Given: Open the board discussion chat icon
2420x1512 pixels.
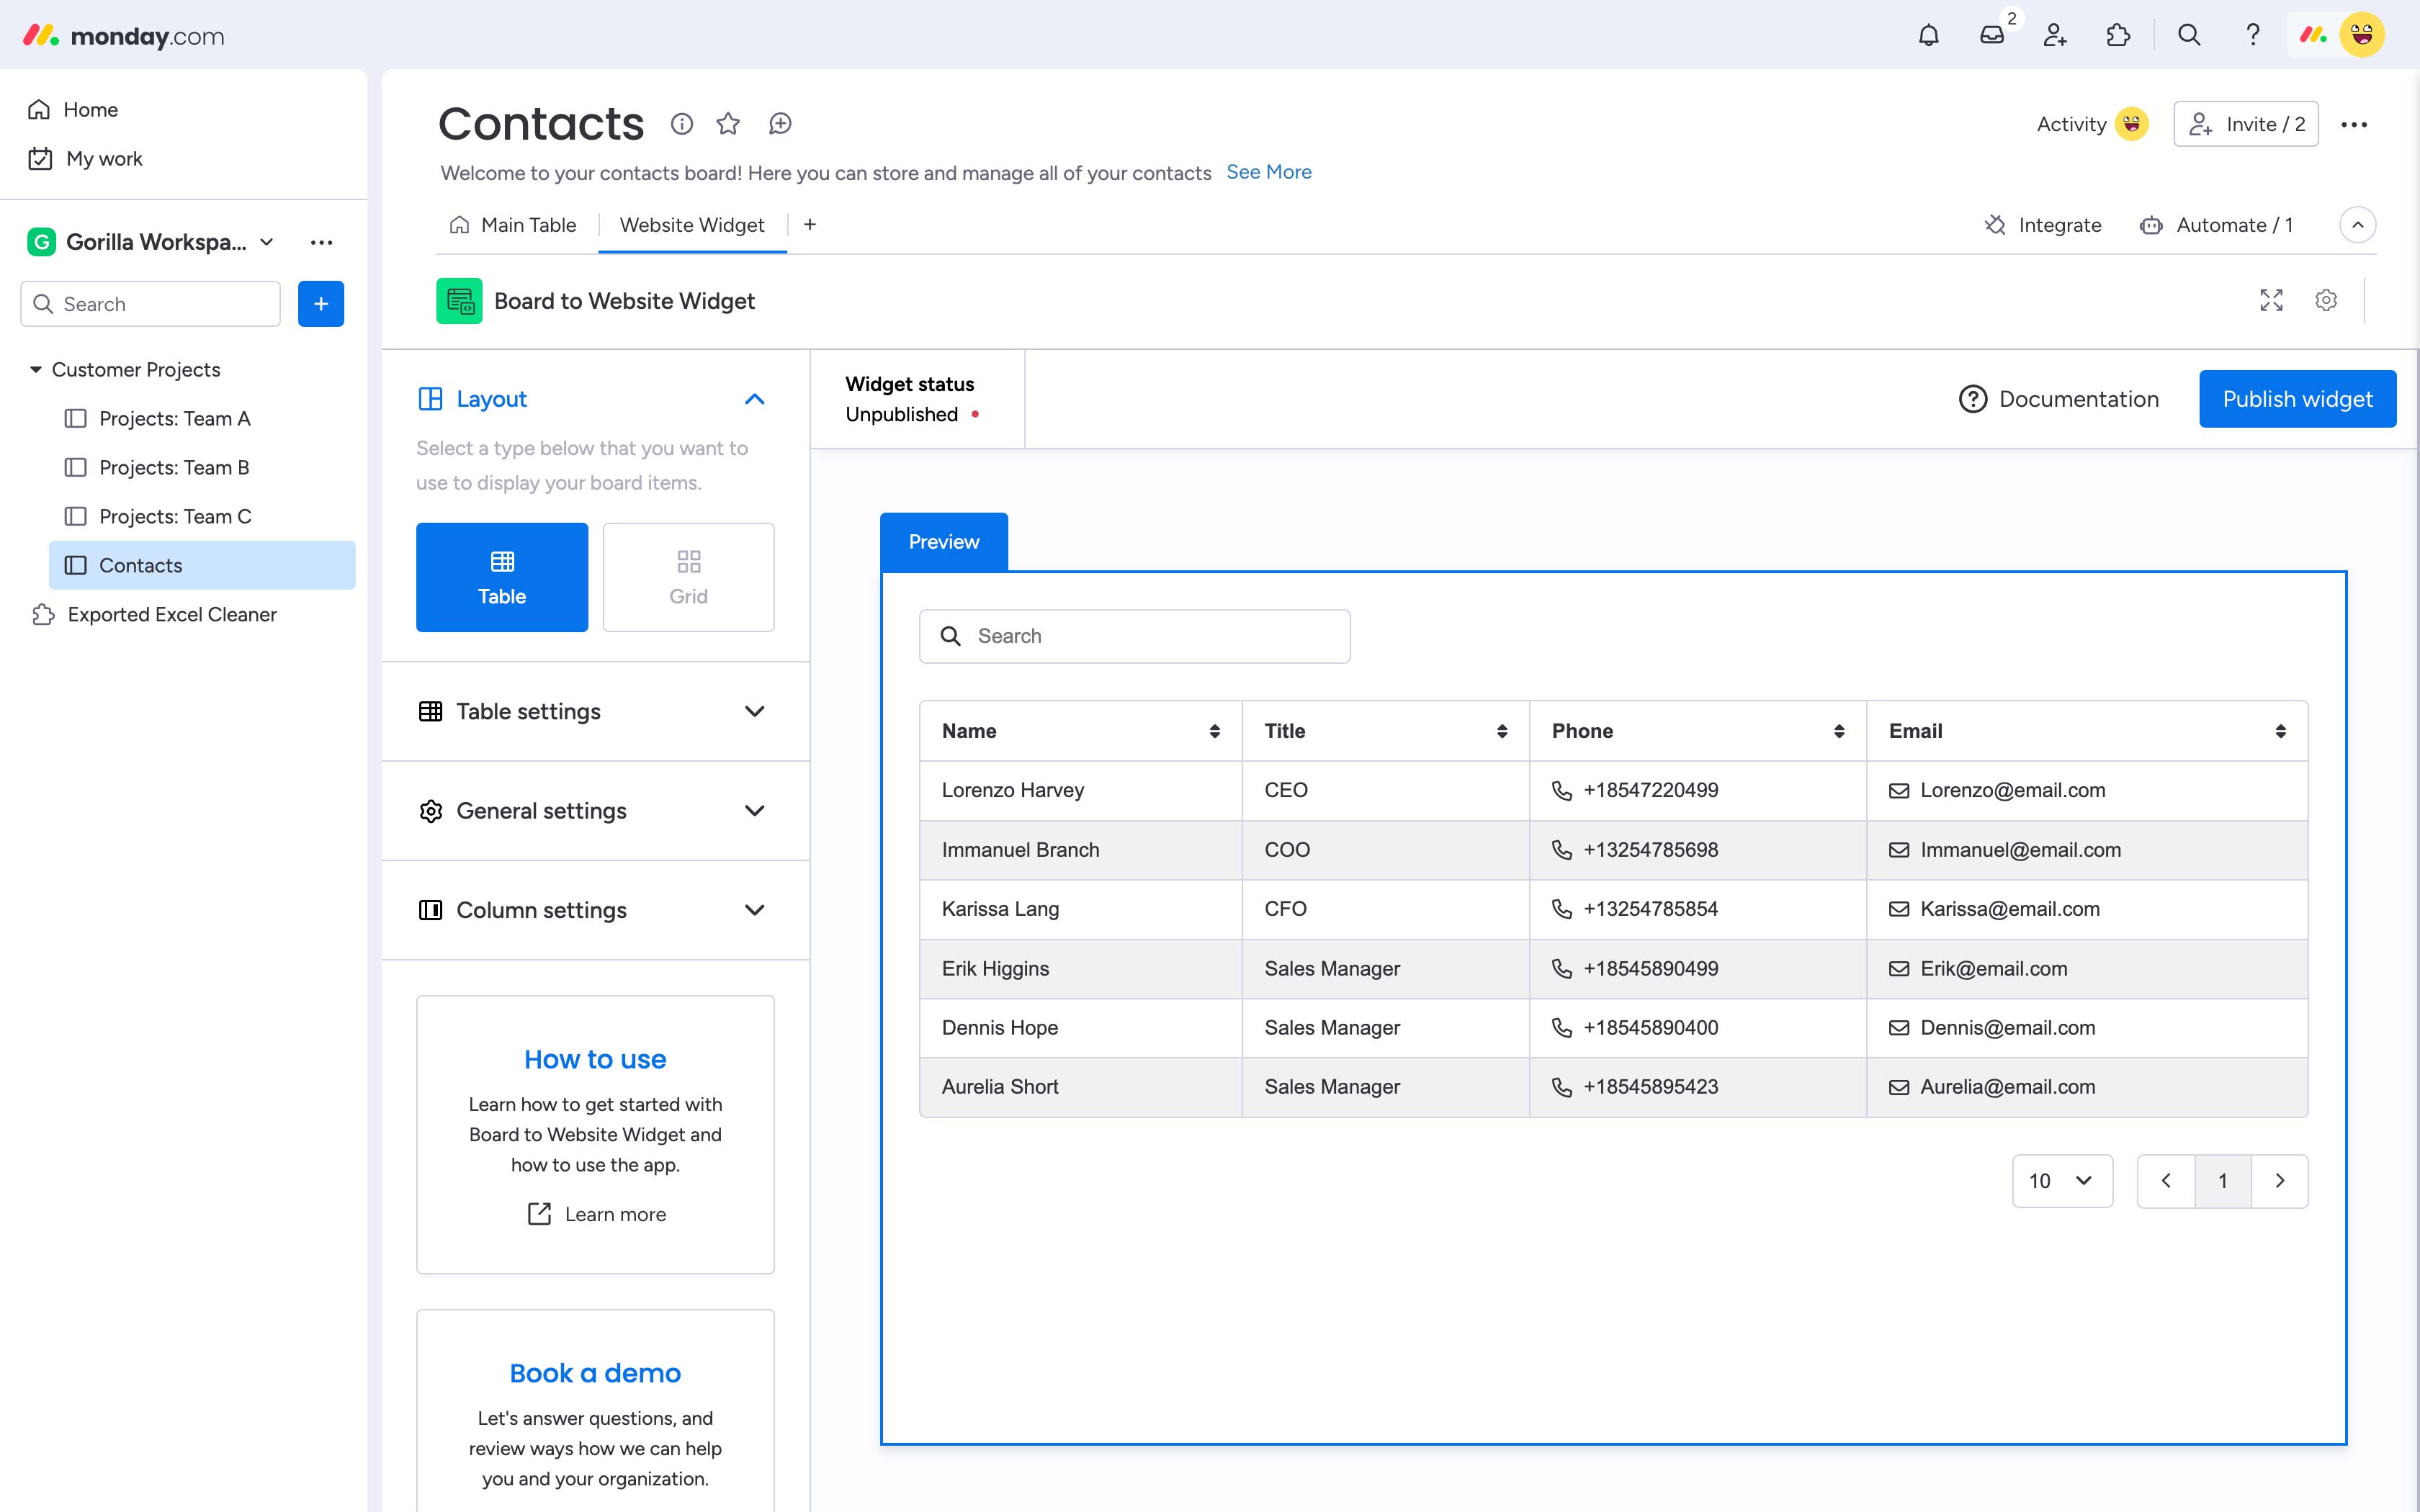Looking at the screenshot, I should tap(780, 124).
